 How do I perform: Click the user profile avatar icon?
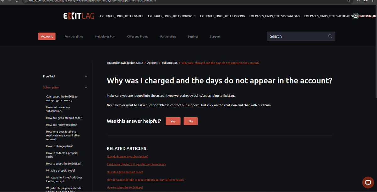click(x=356, y=16)
